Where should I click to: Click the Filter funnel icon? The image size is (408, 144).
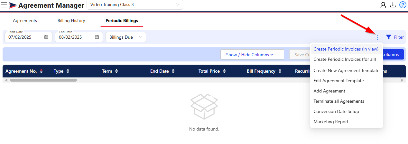(x=389, y=37)
